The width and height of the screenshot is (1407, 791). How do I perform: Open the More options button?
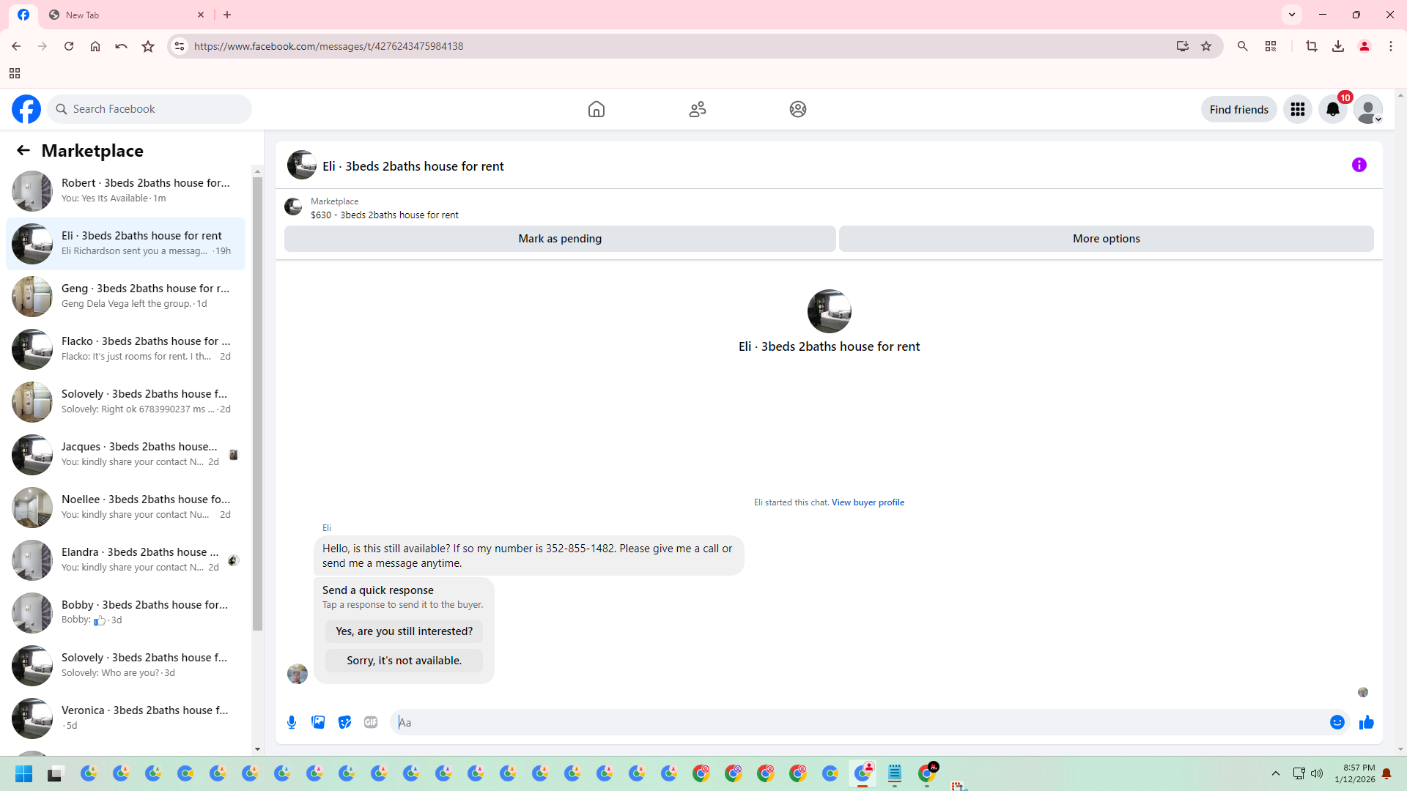1106,239
